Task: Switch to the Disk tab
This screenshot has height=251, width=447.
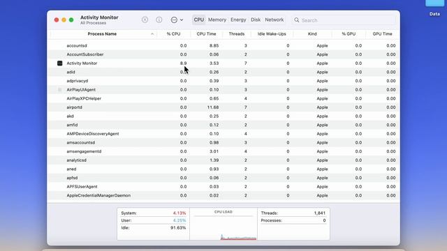Action: (x=256, y=20)
